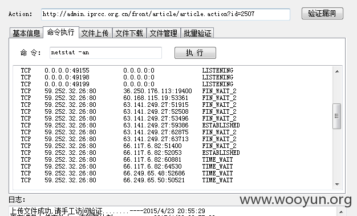Open the 批量验证 tab
This screenshot has width=357, height=216.
pyautogui.click(x=197, y=33)
